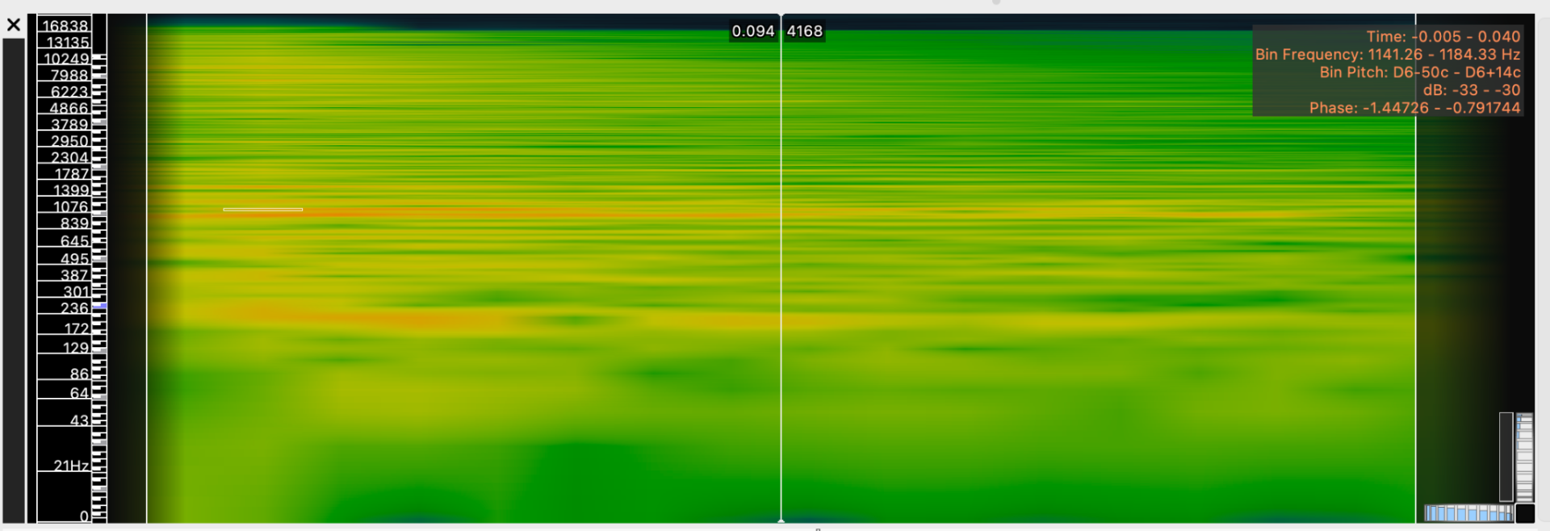Click the horizontal zoom thumbwheel
Screen dimensions: 1550x531
click(x=1468, y=513)
